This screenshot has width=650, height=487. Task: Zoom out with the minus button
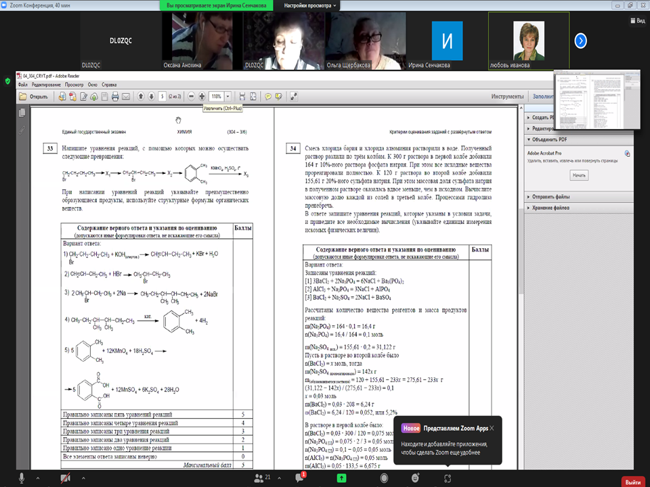tap(192, 97)
